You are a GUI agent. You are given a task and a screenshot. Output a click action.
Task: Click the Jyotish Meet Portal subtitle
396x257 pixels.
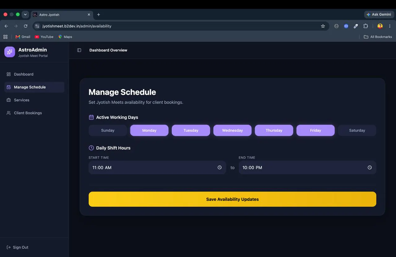(33, 56)
